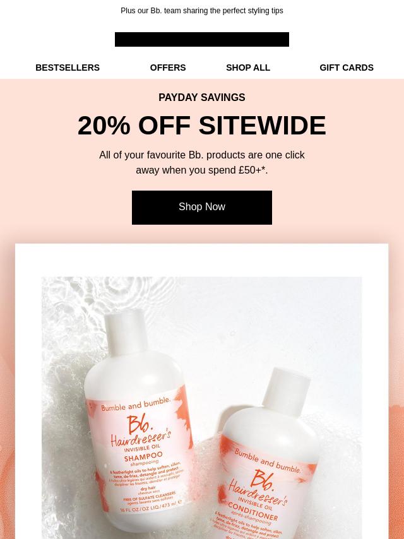Click the £50+* spend threshold text

point(252,170)
